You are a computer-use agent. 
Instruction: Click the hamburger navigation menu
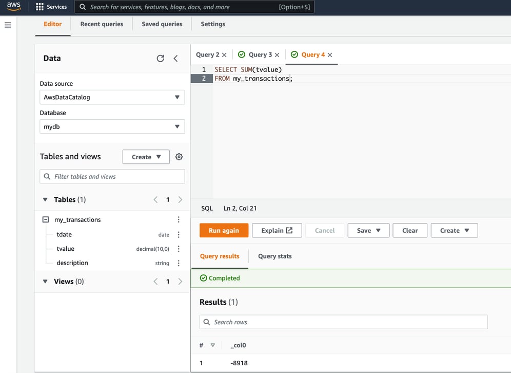coord(8,25)
